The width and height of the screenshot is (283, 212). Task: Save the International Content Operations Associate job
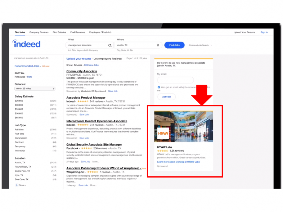tap(84, 138)
